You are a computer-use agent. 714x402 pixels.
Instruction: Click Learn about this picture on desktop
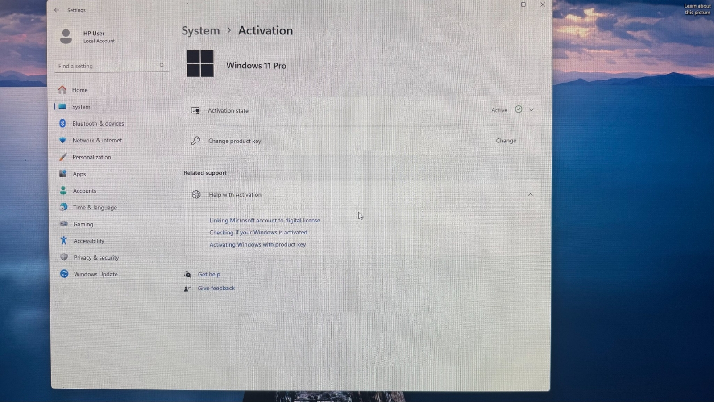[x=697, y=9]
